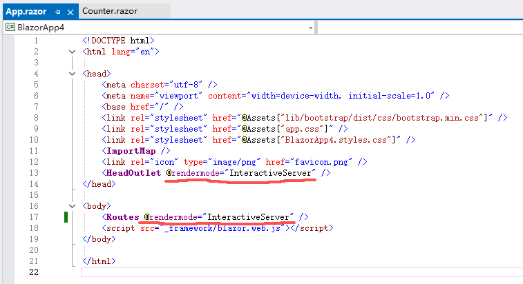Select the App.razor tab

click(26, 12)
